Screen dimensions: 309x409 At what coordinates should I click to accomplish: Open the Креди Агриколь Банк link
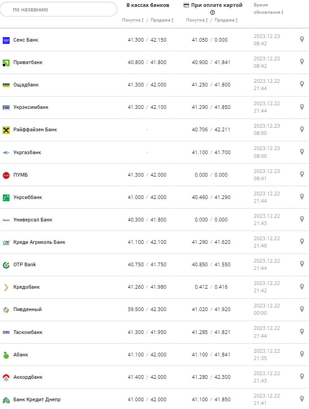(39, 242)
